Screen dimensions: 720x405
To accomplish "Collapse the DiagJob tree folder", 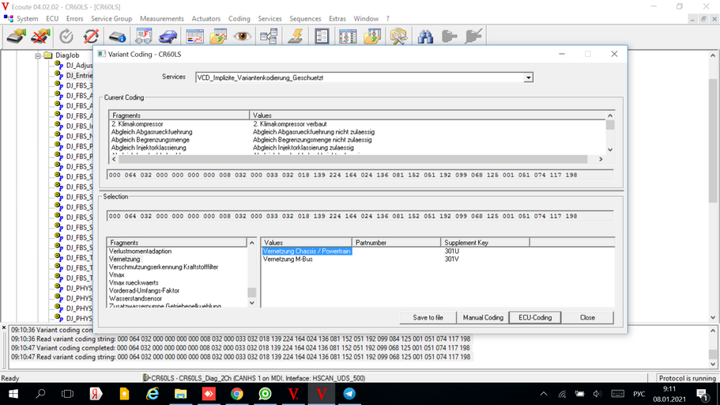I will (x=38, y=55).
